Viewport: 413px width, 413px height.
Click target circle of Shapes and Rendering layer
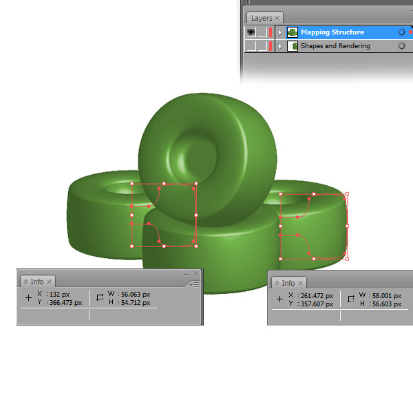click(401, 46)
